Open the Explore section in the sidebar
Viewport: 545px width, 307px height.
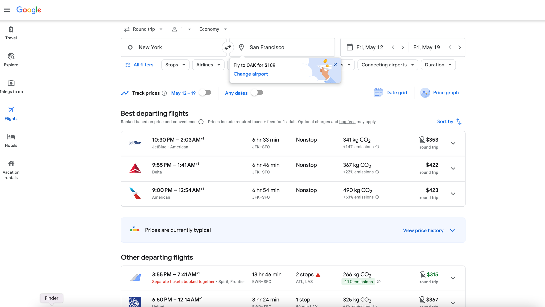coord(11,59)
